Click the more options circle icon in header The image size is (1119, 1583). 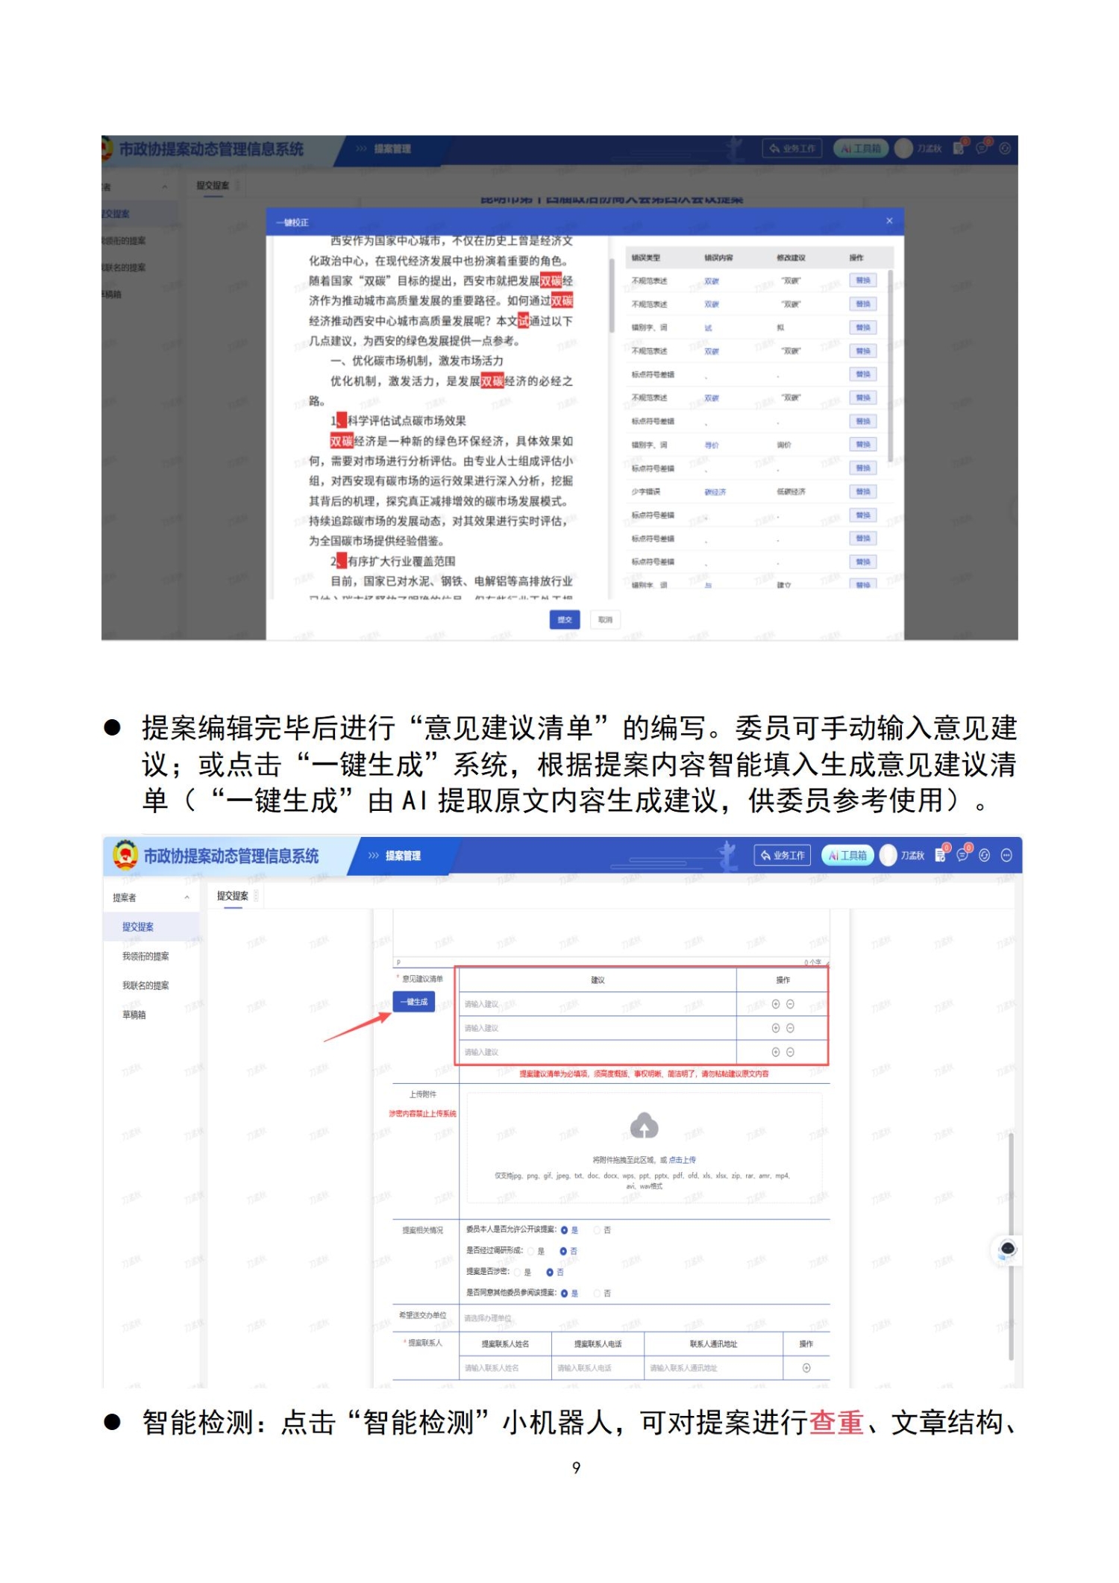coord(1006,855)
